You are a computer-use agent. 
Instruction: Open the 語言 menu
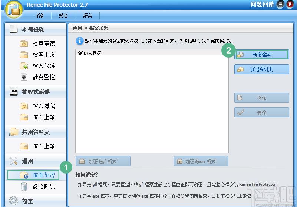pos(88,16)
